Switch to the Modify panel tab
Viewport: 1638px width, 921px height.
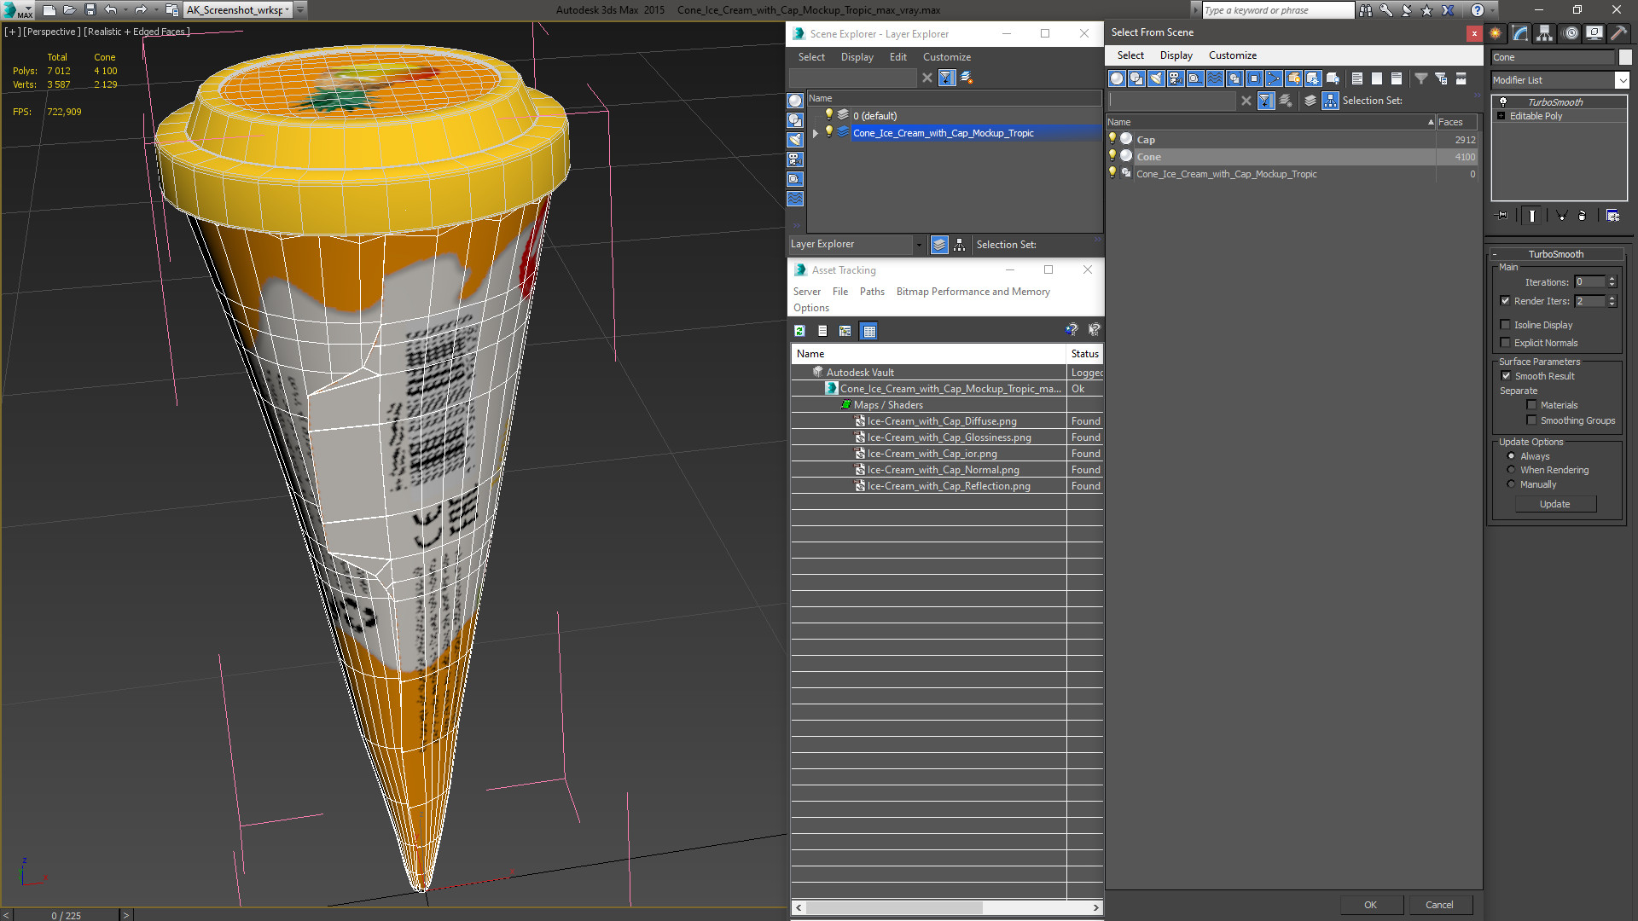click(1520, 33)
